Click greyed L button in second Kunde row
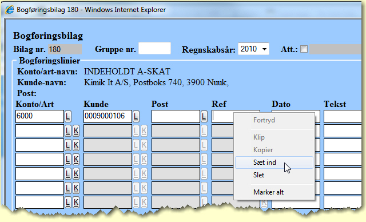 [x=136, y=130]
